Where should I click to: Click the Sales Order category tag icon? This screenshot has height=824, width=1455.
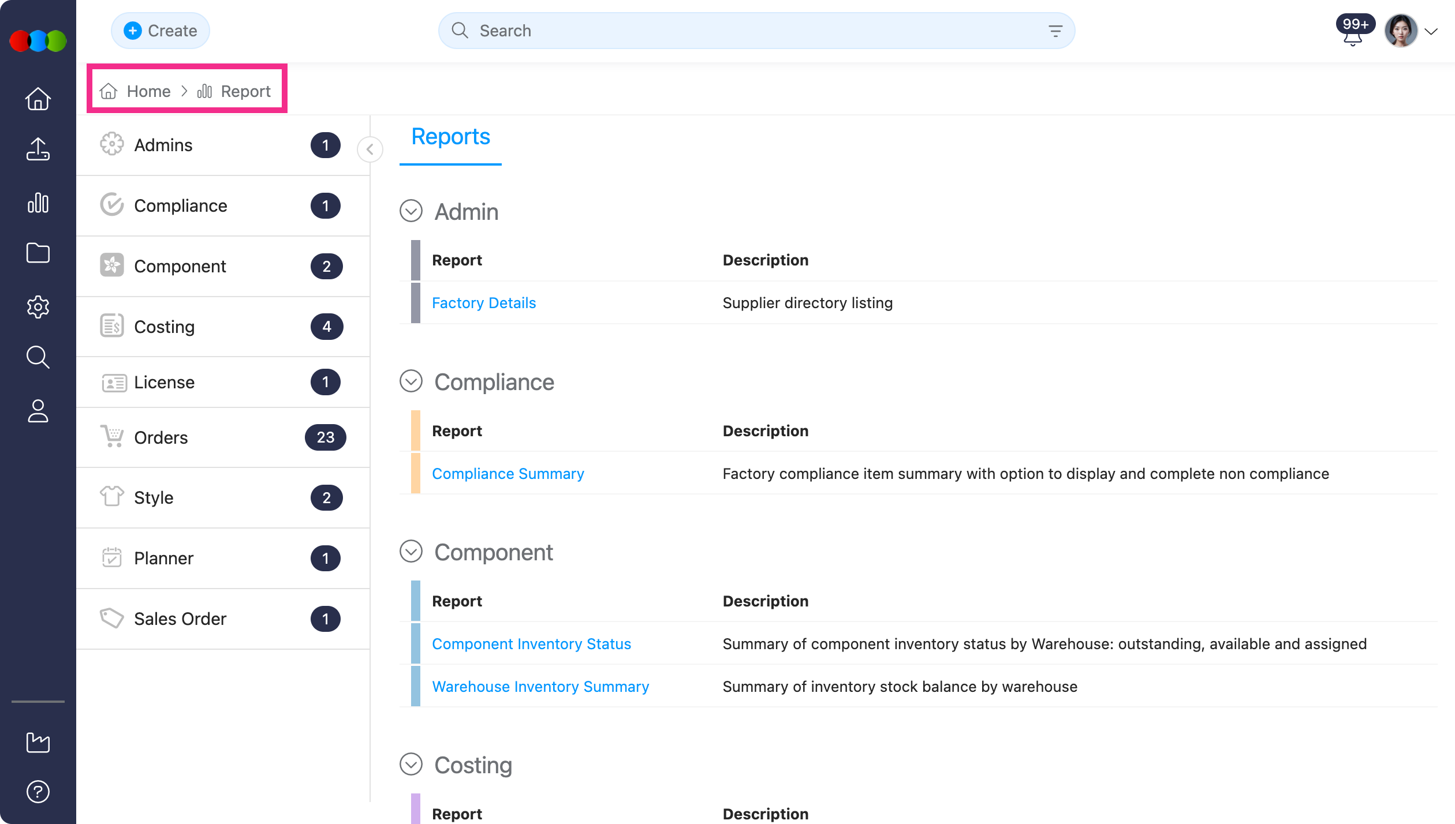pos(112,618)
